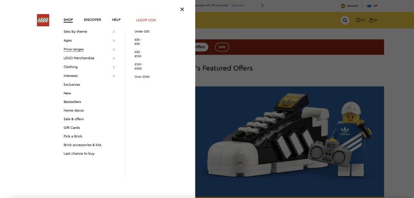
Task: Expand the Clothing submenu arrow
Action: point(114,67)
